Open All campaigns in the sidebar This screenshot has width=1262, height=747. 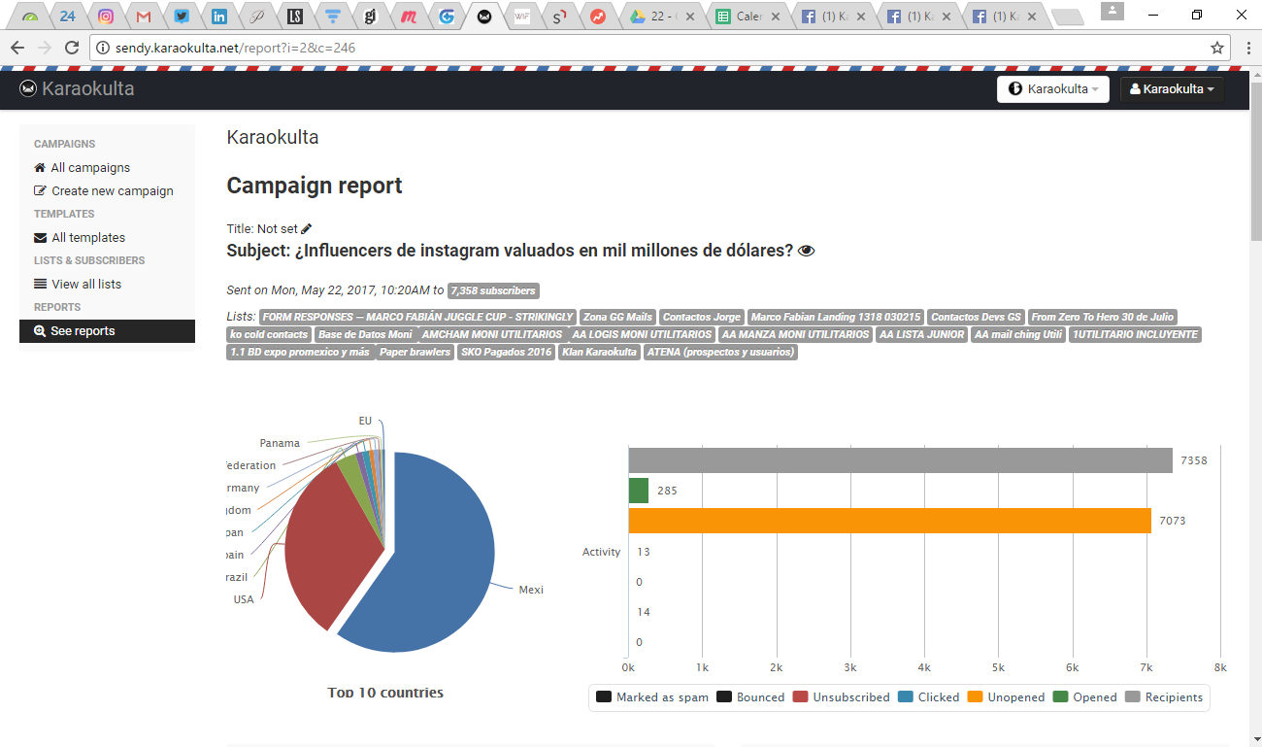coord(89,167)
